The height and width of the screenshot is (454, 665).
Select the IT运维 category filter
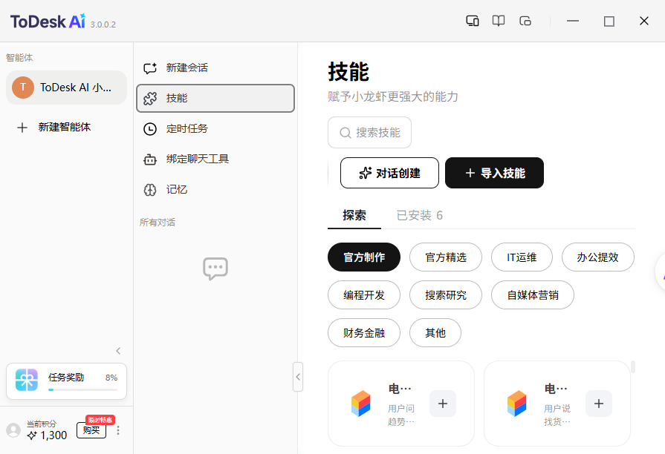pyautogui.click(x=522, y=257)
